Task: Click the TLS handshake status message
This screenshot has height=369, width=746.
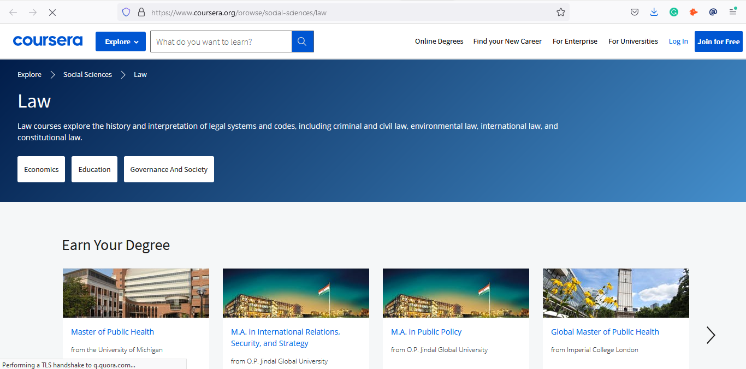Action: click(68, 365)
